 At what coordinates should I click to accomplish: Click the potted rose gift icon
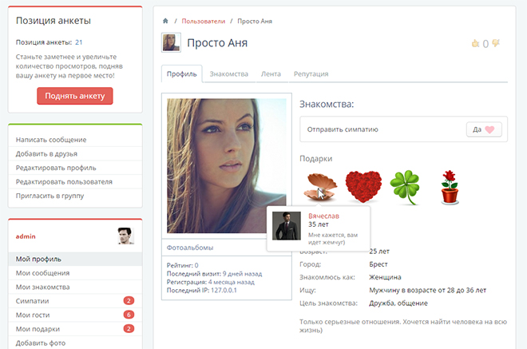pyautogui.click(x=450, y=187)
